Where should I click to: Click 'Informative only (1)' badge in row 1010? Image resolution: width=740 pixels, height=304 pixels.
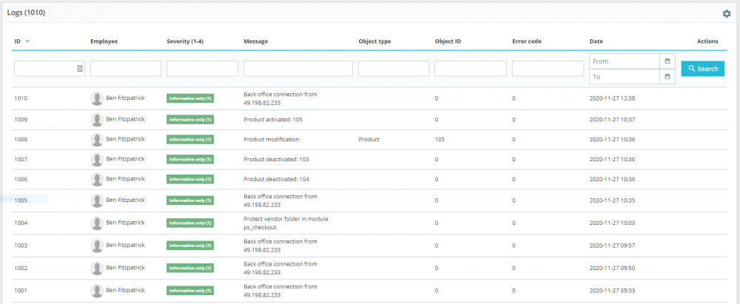pos(190,98)
